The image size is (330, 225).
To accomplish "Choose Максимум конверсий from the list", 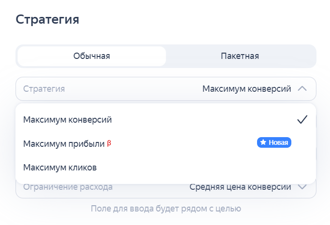I will click(68, 119).
